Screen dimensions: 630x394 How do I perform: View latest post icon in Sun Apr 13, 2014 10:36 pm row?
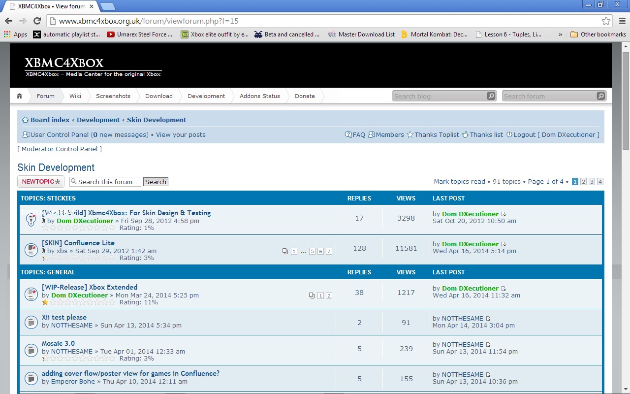tap(488, 375)
